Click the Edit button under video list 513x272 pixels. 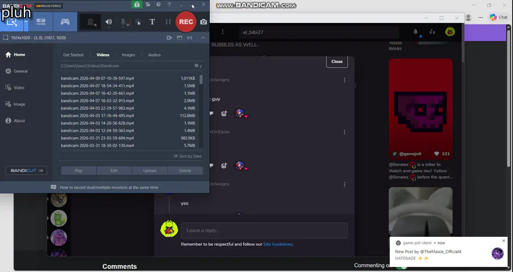tap(114, 171)
